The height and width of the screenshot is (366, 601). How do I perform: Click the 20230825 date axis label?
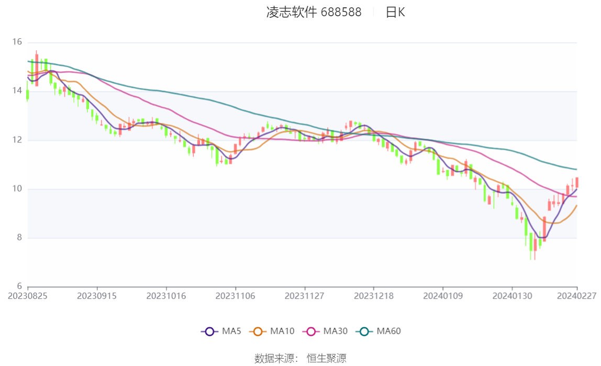28,296
